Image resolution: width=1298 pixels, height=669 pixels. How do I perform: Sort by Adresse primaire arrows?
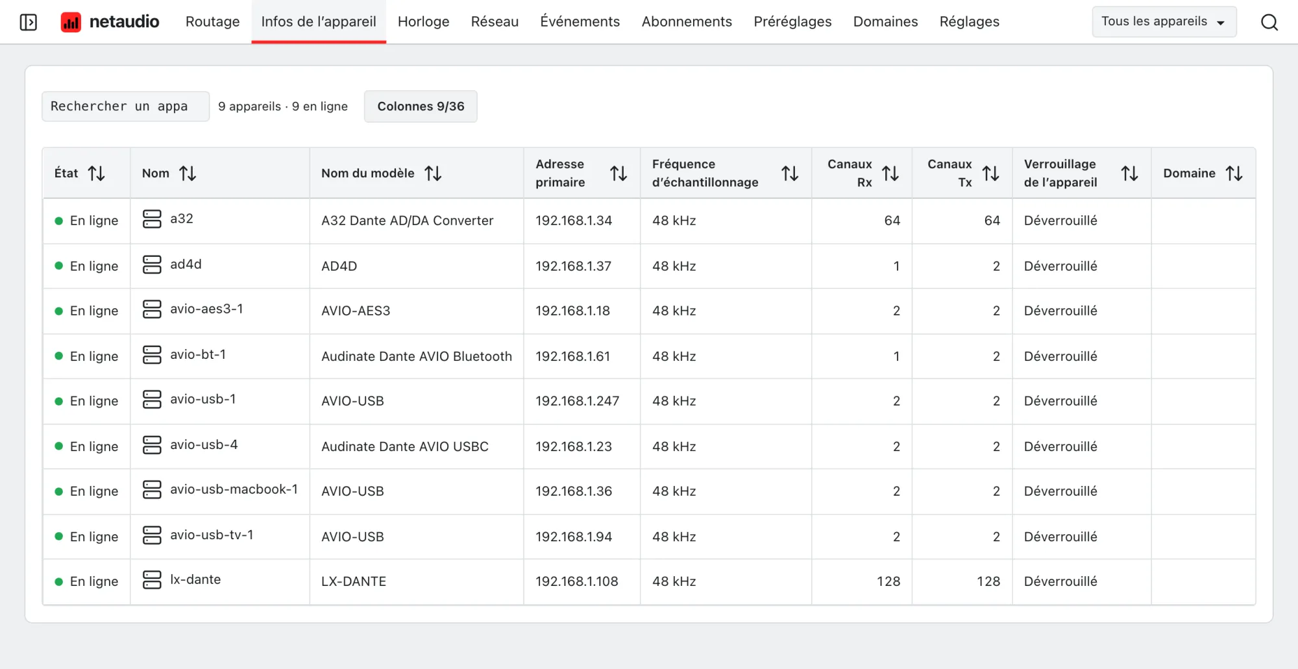618,173
